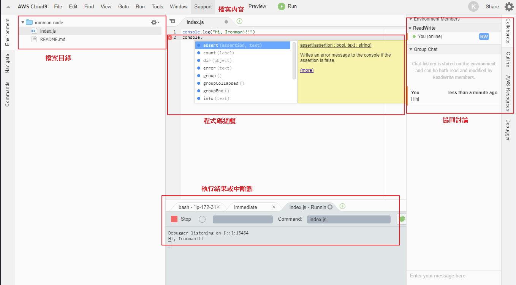This screenshot has height=285, width=516.
Task: Click the autocomplete list scrollbar
Action: (294, 61)
